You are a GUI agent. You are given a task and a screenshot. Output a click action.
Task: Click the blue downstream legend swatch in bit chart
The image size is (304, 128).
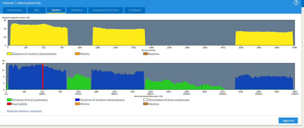pos(77,100)
